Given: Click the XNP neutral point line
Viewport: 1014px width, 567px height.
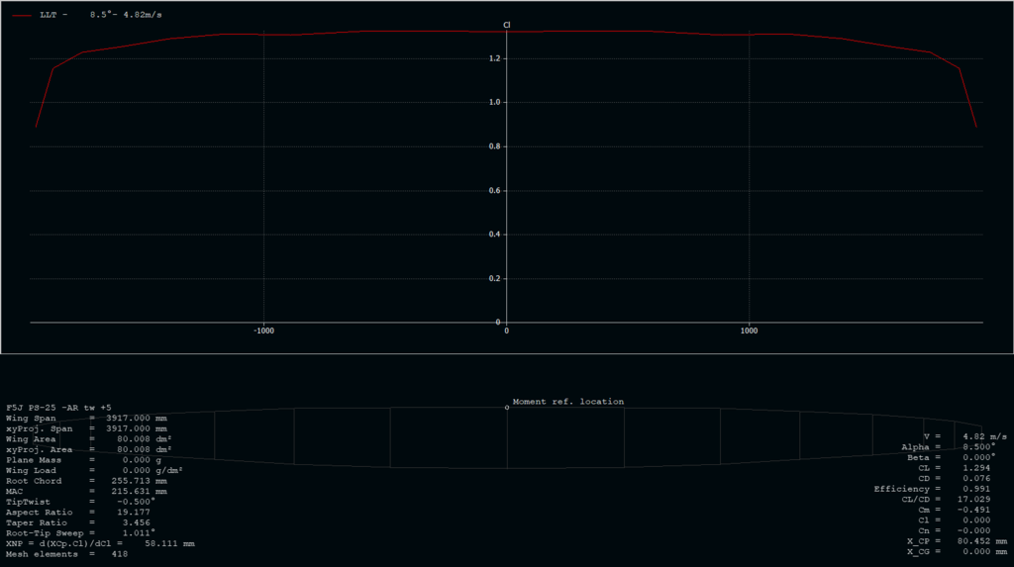Looking at the screenshot, I should [101, 543].
